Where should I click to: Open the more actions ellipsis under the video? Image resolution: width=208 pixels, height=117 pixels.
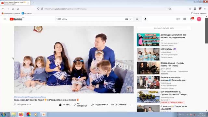(x=131, y=105)
